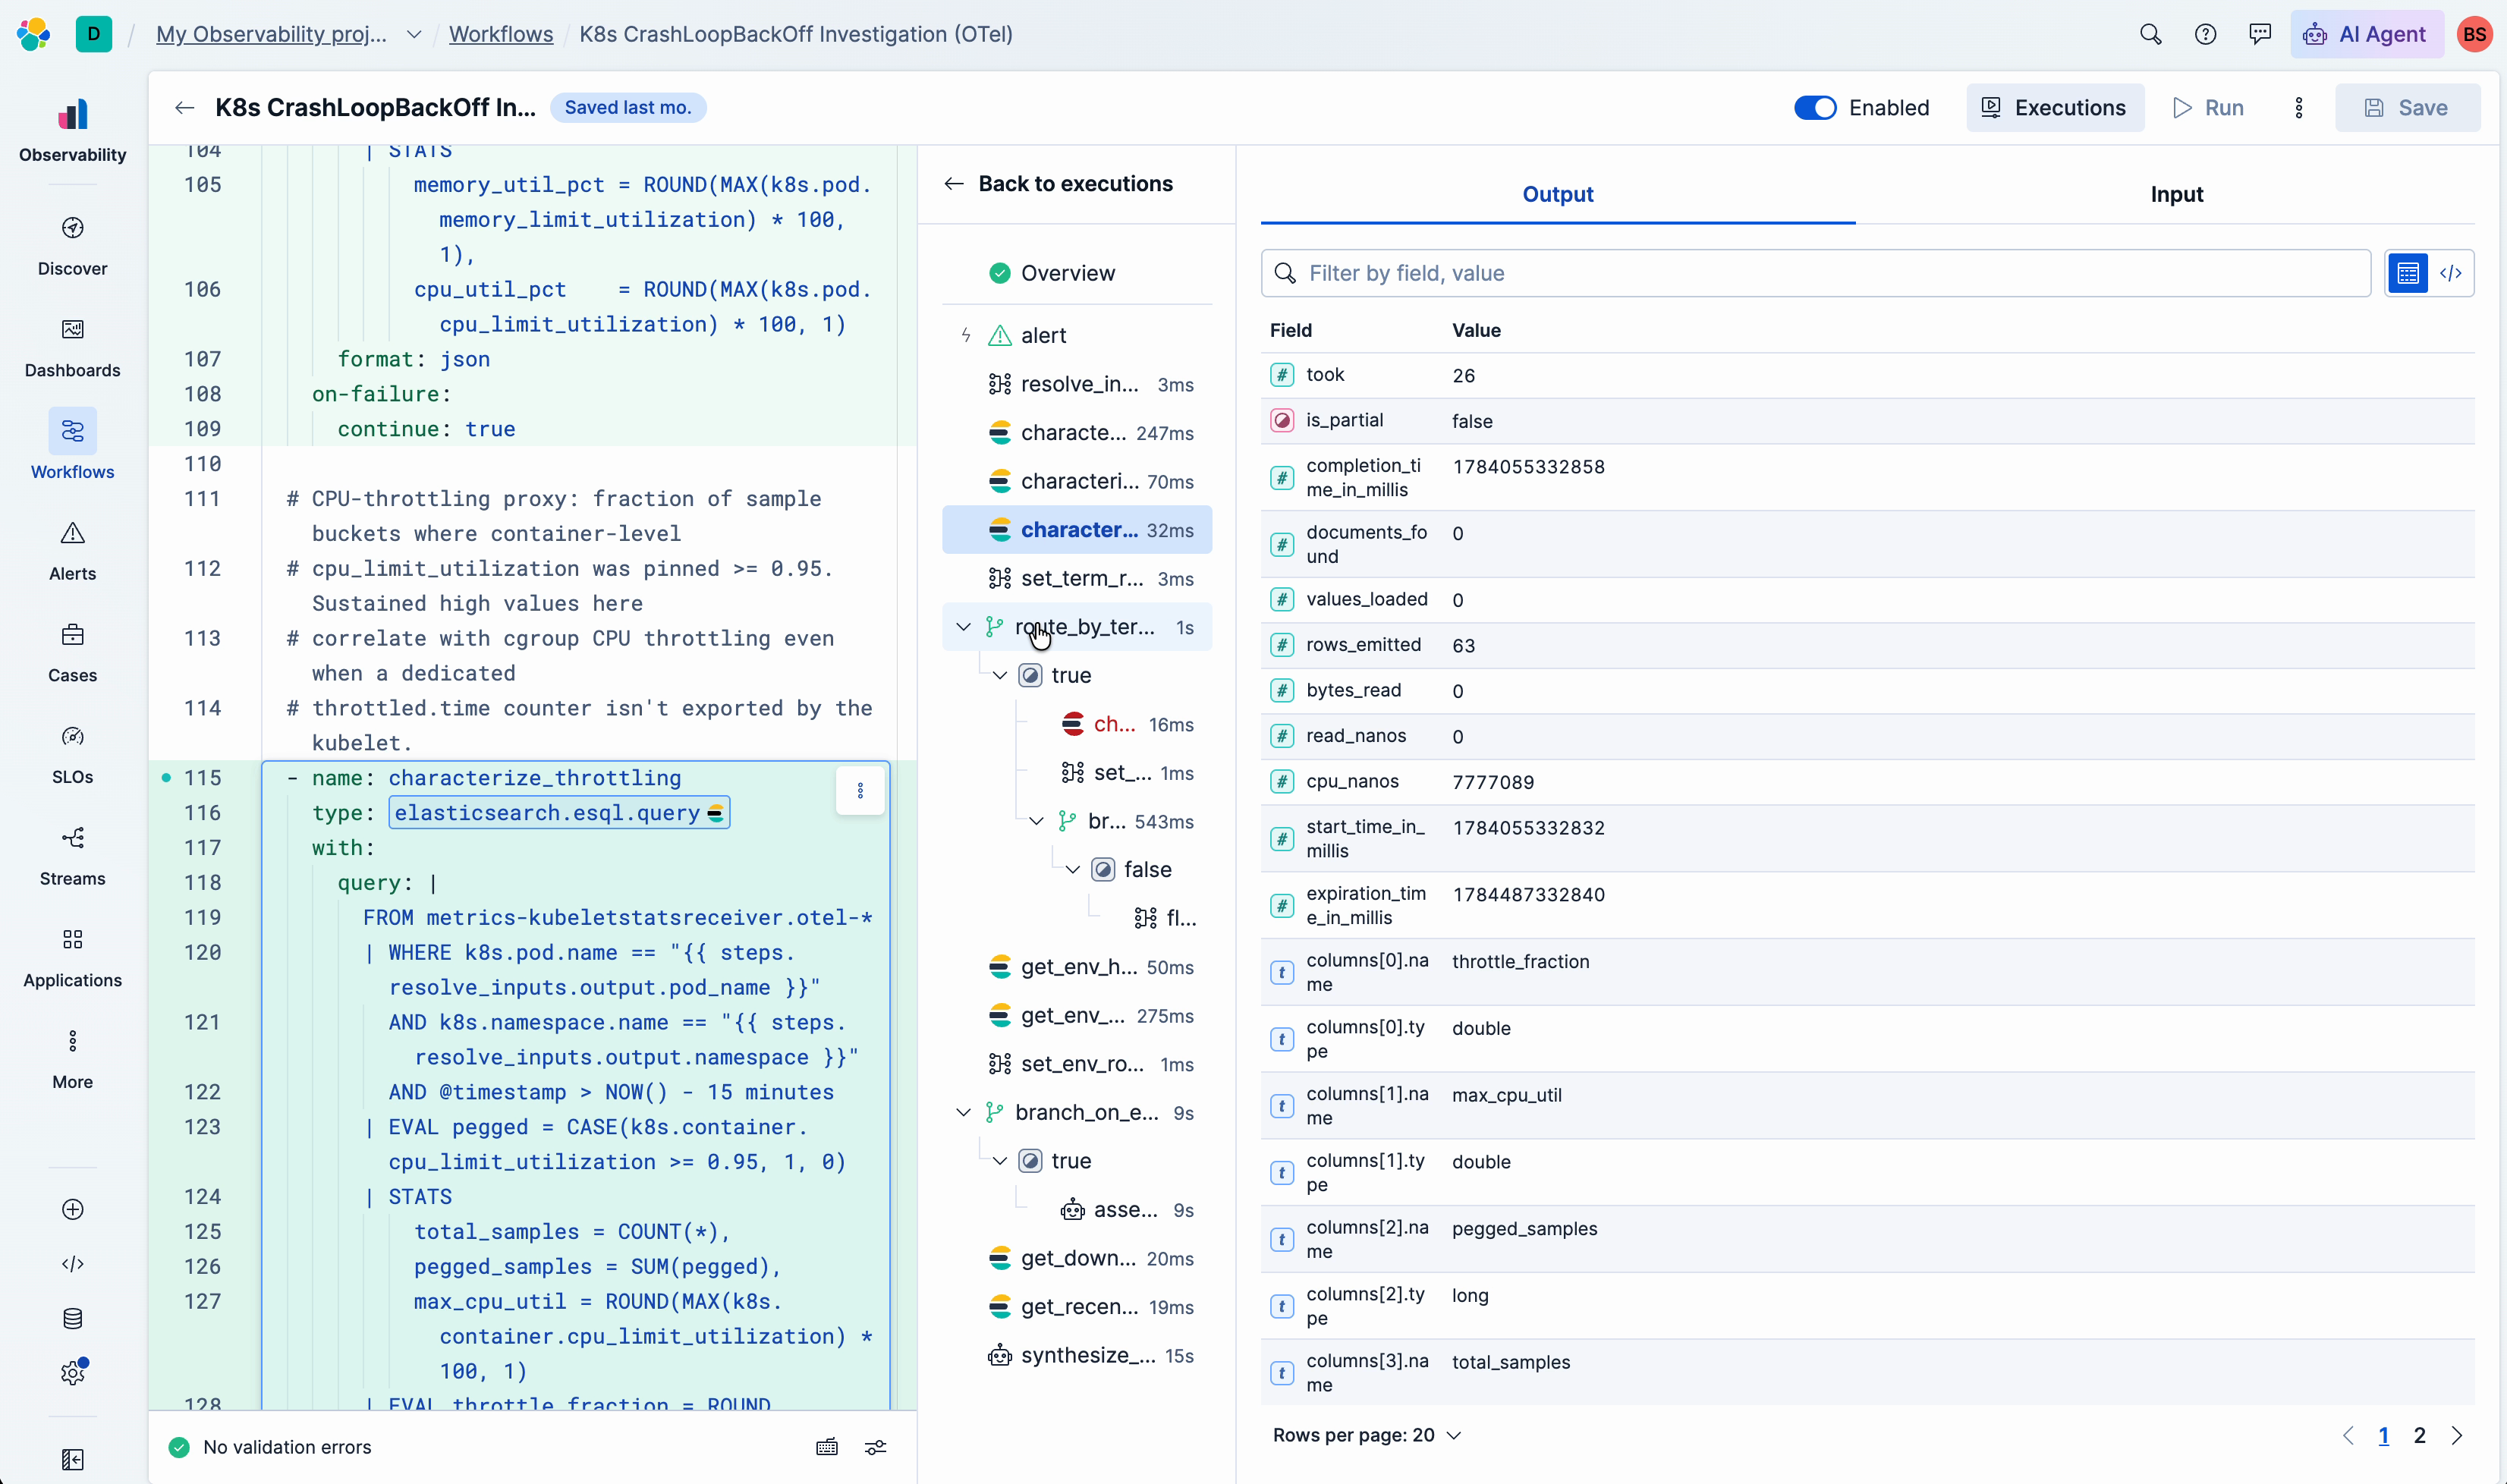Open the Workflows breadcrumb link
The height and width of the screenshot is (1484, 2507).
click(500, 34)
